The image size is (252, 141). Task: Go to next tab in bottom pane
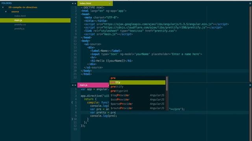tap(75, 85)
